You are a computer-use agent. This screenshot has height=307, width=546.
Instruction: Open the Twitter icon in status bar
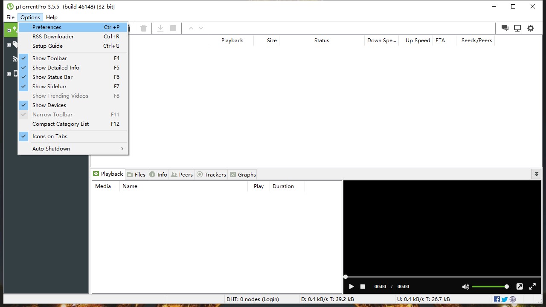[x=505, y=299]
